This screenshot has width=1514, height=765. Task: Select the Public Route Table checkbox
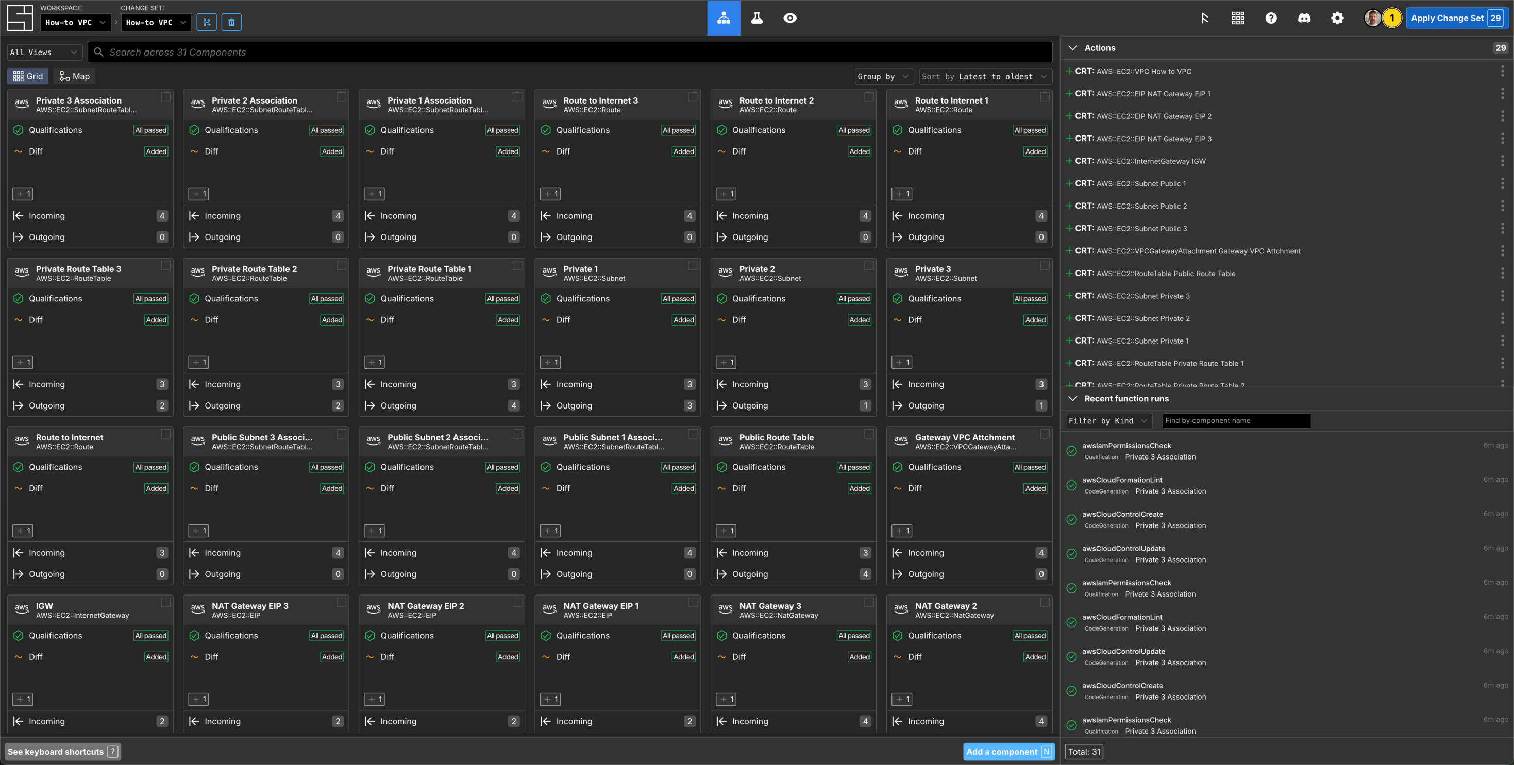[x=869, y=434]
